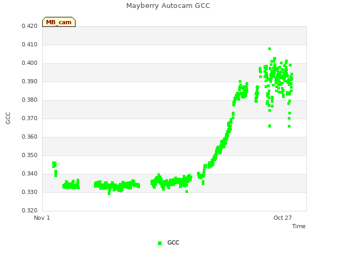
Task: Click the GCC legend label
Action: (x=173, y=242)
